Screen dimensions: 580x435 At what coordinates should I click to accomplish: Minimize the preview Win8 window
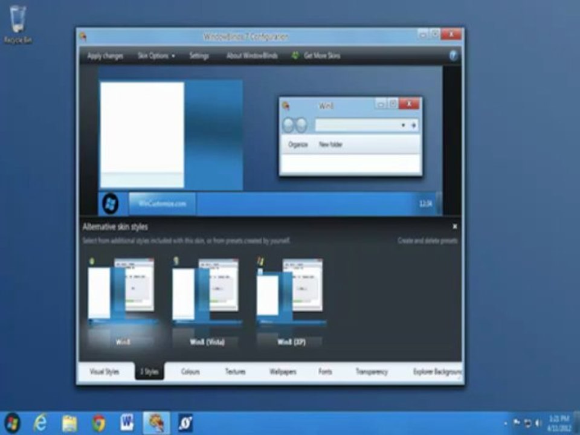381,104
